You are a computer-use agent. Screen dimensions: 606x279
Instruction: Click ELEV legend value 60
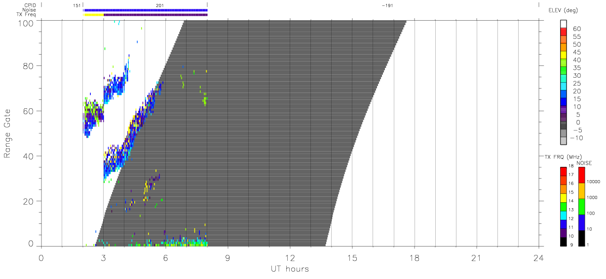pos(577,29)
